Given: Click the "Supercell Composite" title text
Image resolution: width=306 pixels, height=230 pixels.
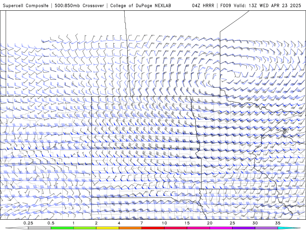Looking at the screenshot, I should click(x=26, y=5).
